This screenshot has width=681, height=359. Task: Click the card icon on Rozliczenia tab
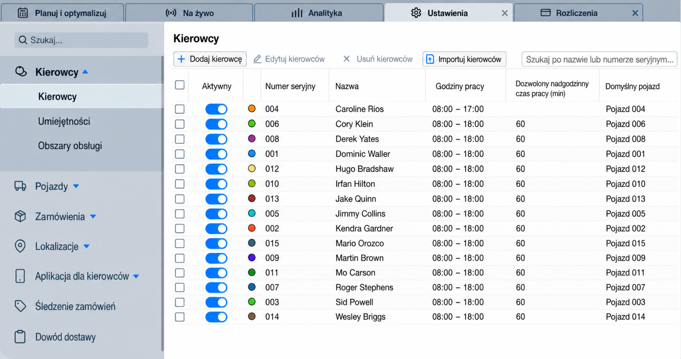point(545,13)
